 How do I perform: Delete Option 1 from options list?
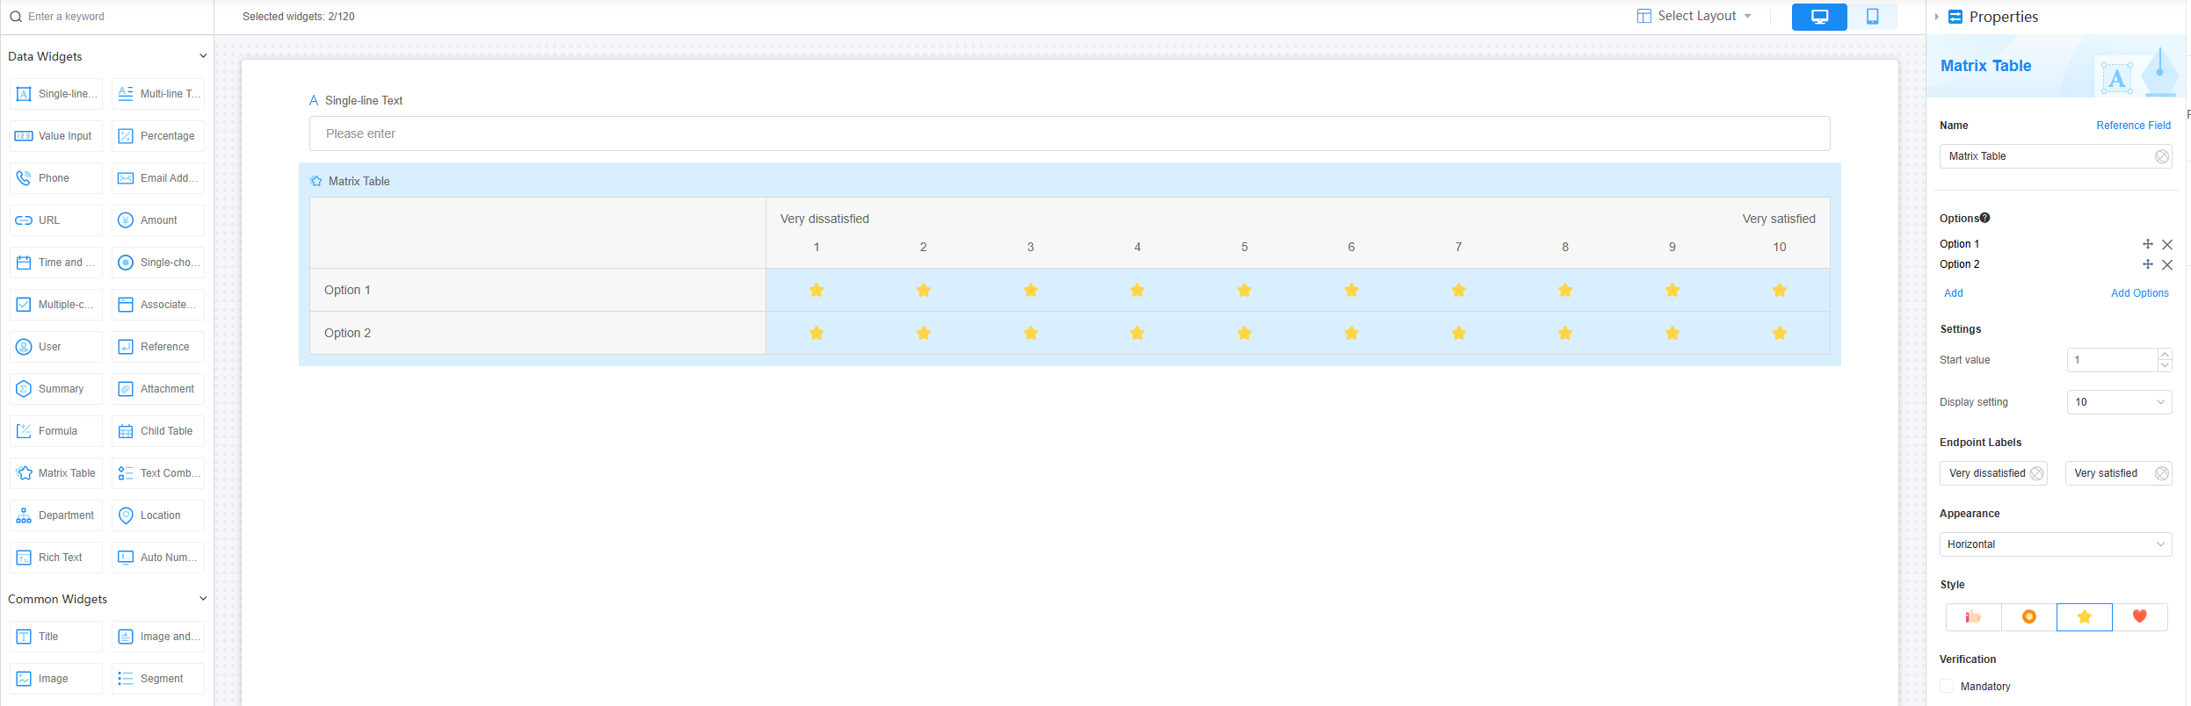point(2167,245)
